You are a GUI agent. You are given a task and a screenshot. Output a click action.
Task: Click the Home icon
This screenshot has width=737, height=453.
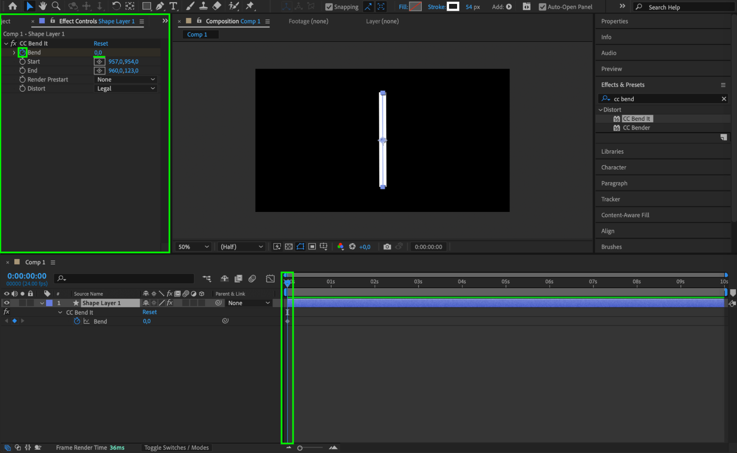tap(13, 6)
